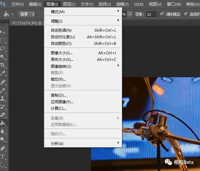Open the 编辑(E) menu

point(35,4)
